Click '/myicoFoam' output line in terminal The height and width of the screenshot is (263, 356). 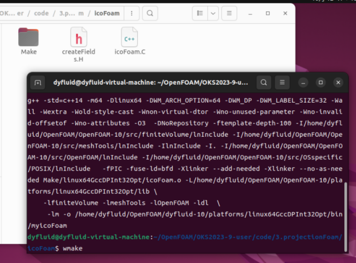47,225
